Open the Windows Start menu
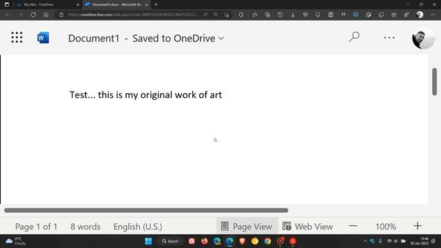 (149, 241)
